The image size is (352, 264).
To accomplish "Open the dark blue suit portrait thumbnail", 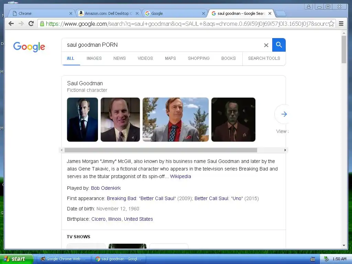I will 82,120.
